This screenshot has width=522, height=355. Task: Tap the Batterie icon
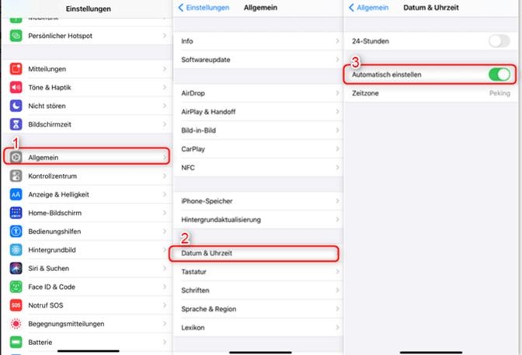(16, 342)
